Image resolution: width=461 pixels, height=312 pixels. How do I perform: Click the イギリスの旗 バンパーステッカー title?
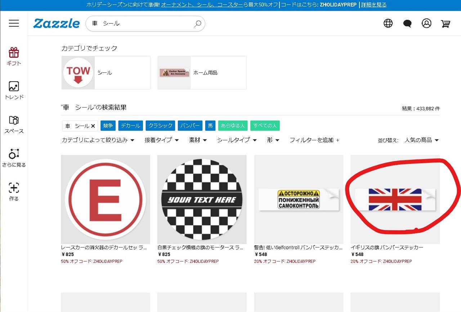pos(387,248)
